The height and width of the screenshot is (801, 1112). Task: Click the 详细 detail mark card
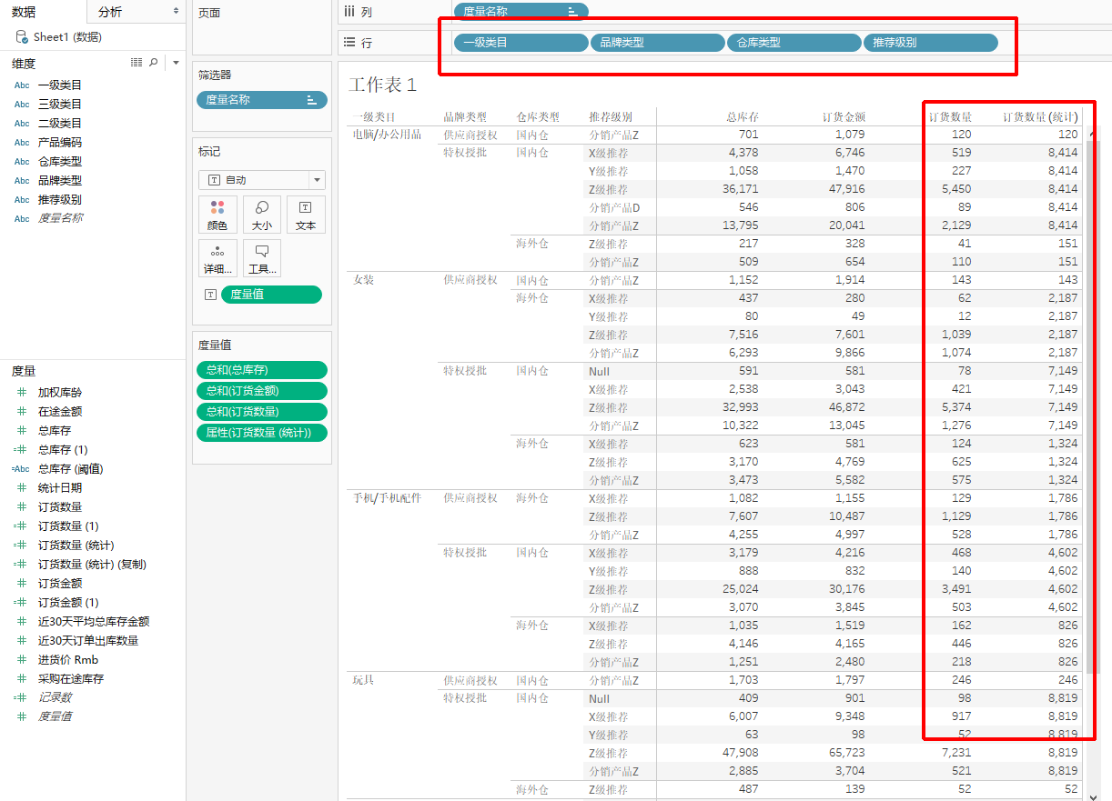point(217,258)
